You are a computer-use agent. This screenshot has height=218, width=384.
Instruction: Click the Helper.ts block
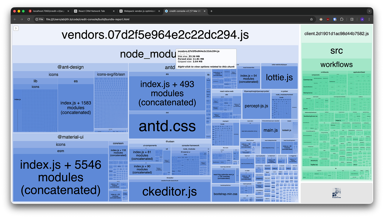(x=338, y=120)
